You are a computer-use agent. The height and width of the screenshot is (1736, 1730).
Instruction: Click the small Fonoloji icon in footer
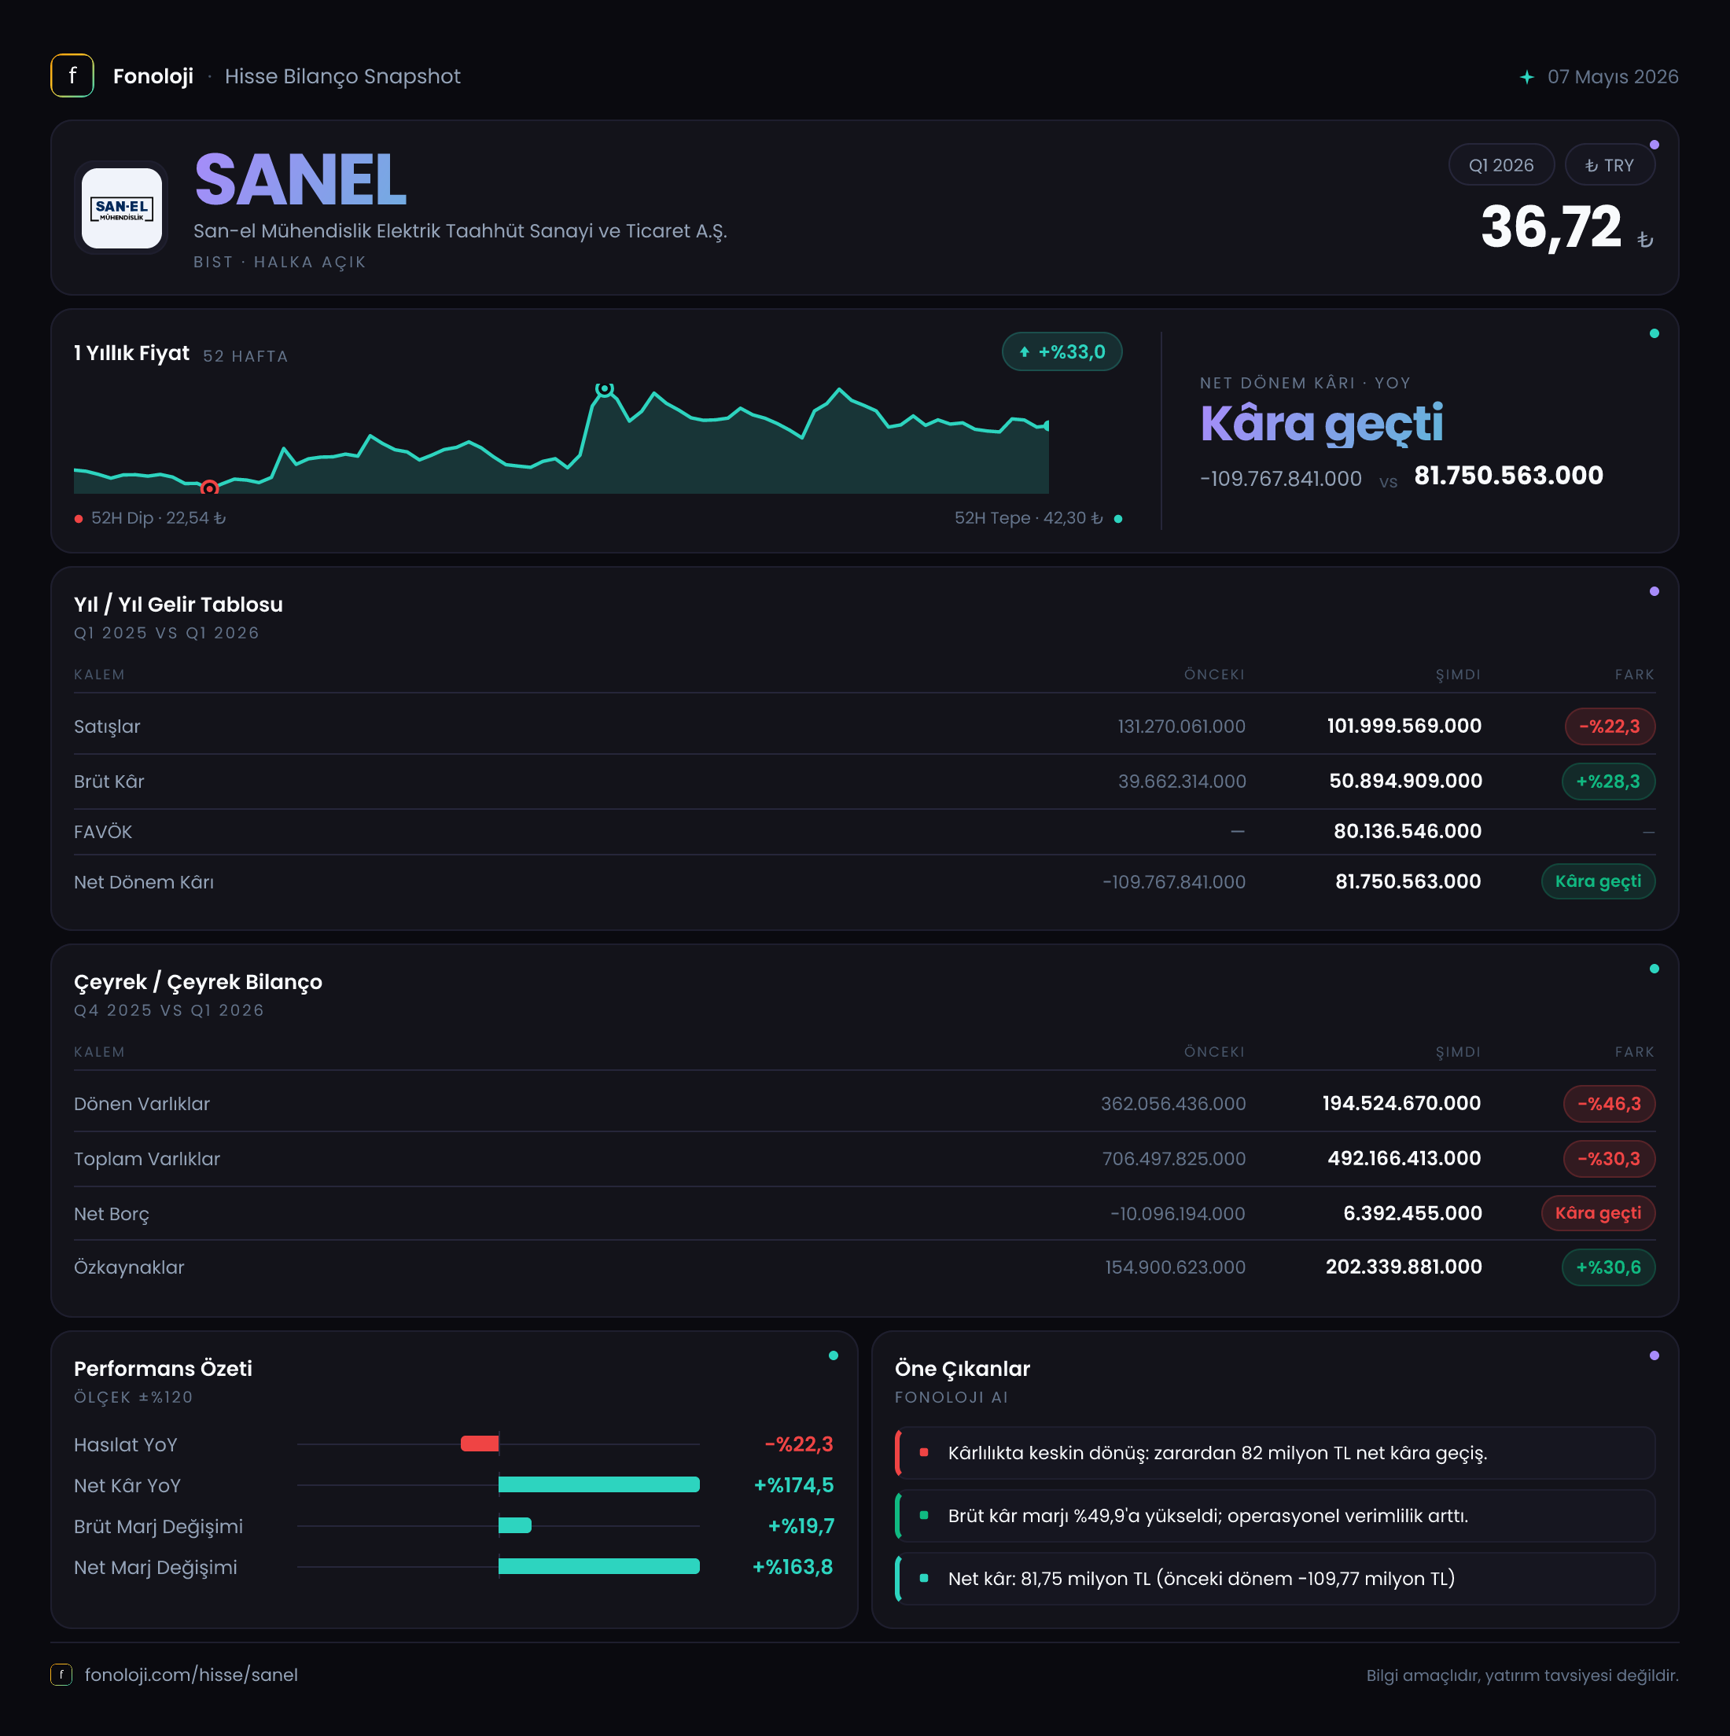coord(61,1674)
